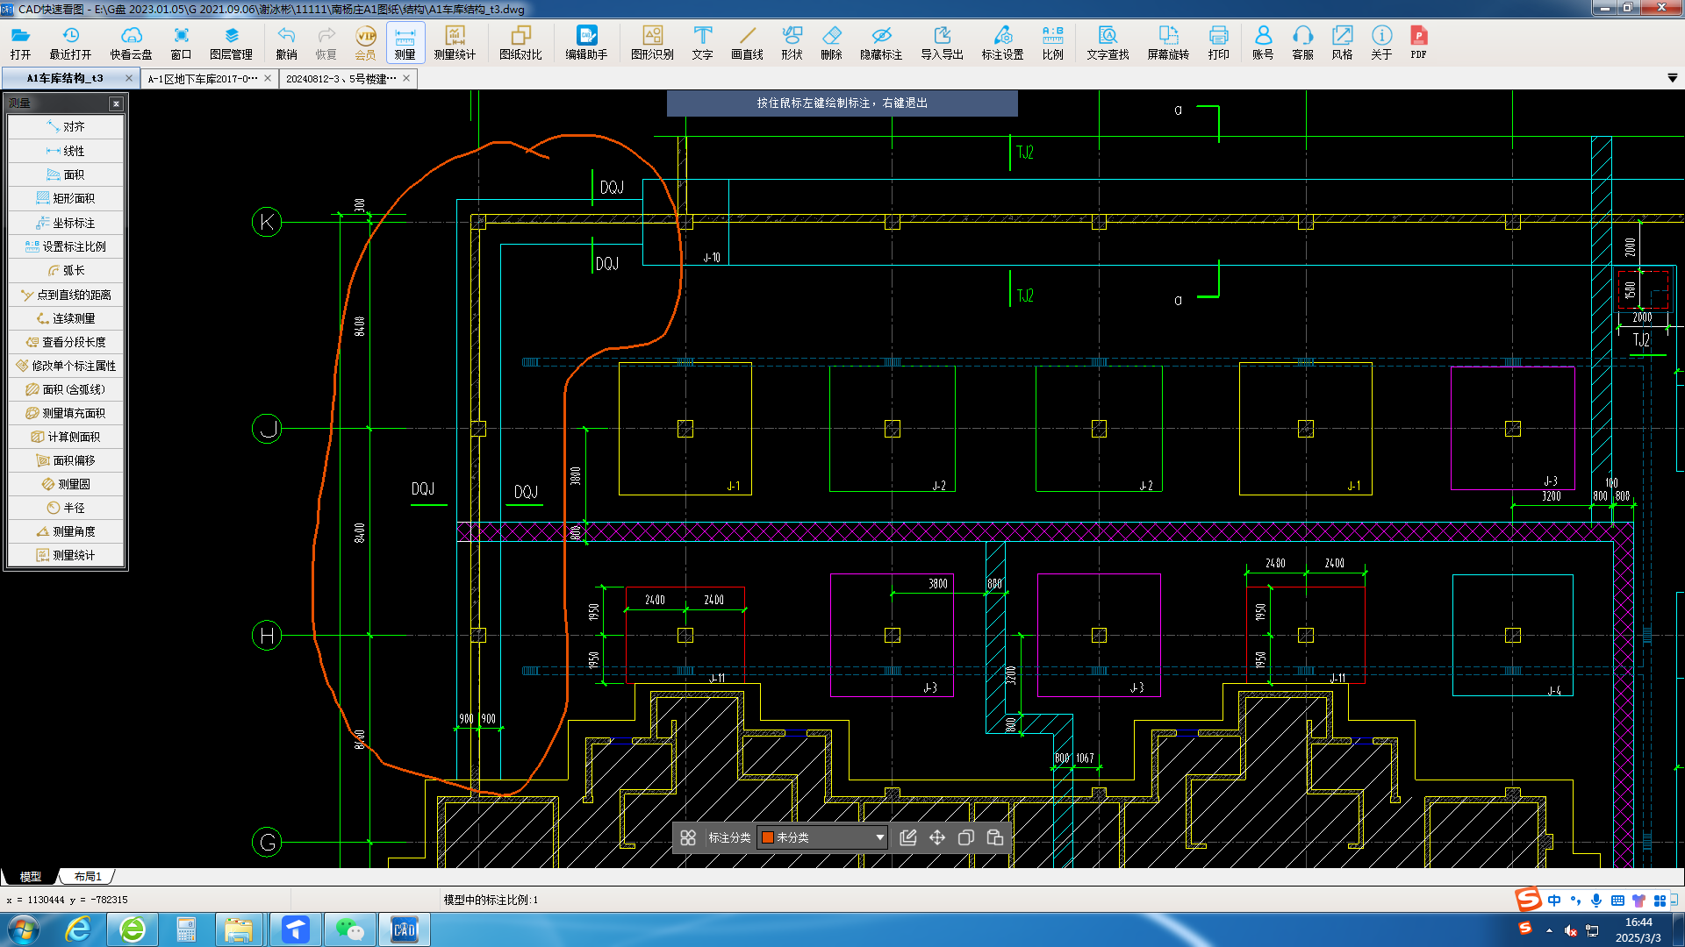Image resolution: width=1685 pixels, height=947 pixels.
Task: Select 测量圆 circle measurement
Action: [x=66, y=484]
